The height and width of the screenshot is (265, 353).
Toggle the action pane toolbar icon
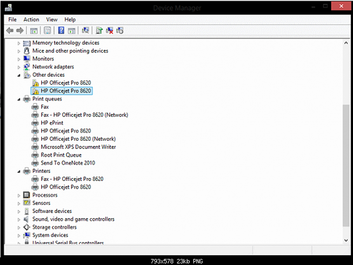tap(72, 30)
